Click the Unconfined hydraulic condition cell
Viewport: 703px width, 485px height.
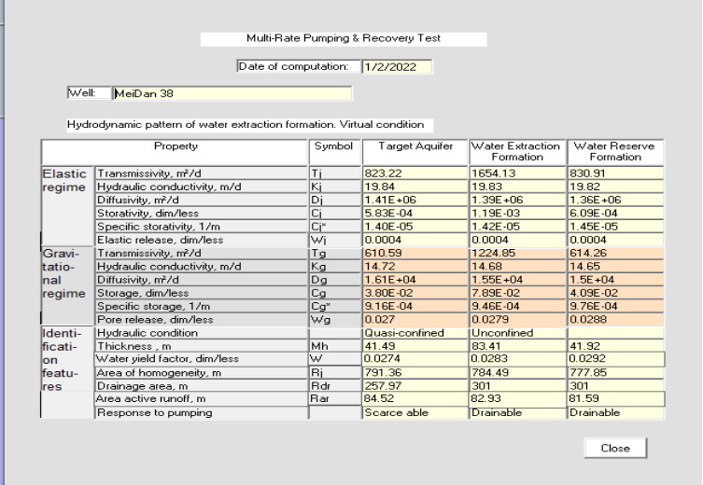517,333
